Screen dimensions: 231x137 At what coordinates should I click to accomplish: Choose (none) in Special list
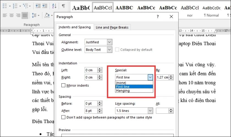click(x=134, y=83)
